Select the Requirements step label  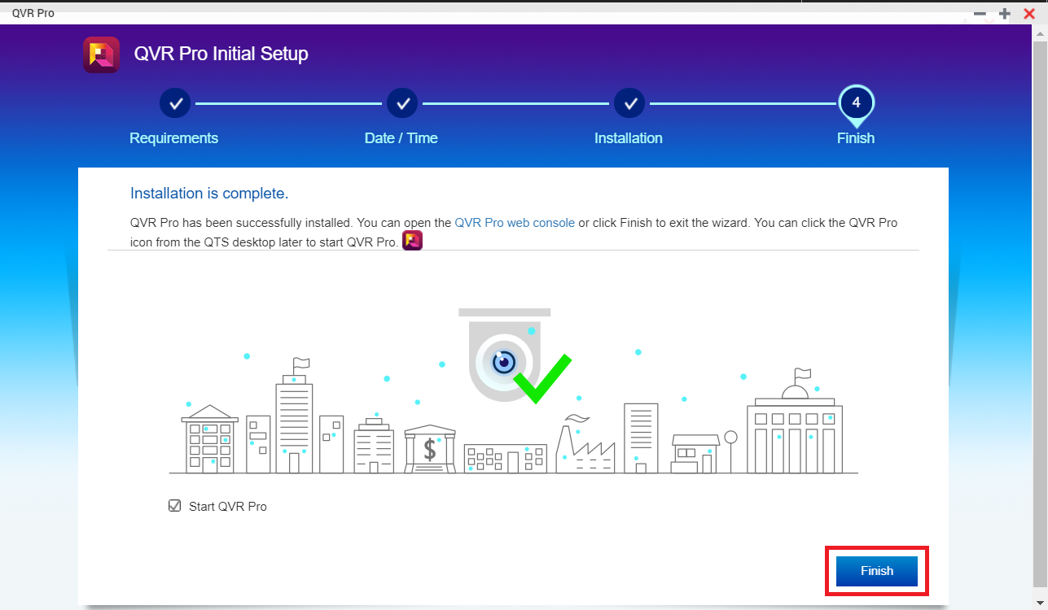click(173, 138)
